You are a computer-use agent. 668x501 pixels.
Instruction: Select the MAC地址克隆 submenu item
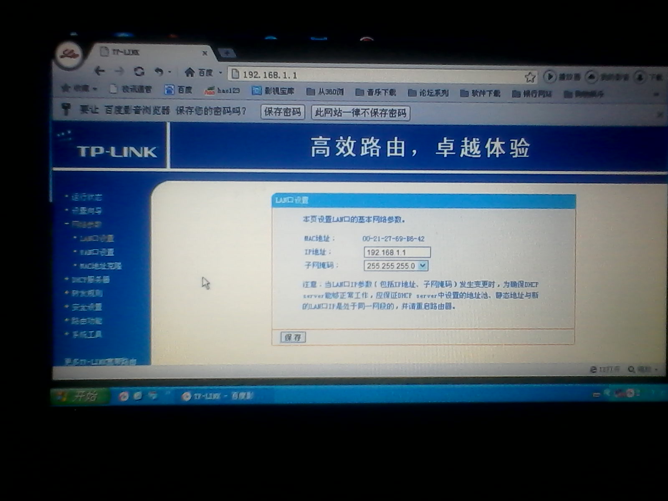pyautogui.click(x=101, y=266)
